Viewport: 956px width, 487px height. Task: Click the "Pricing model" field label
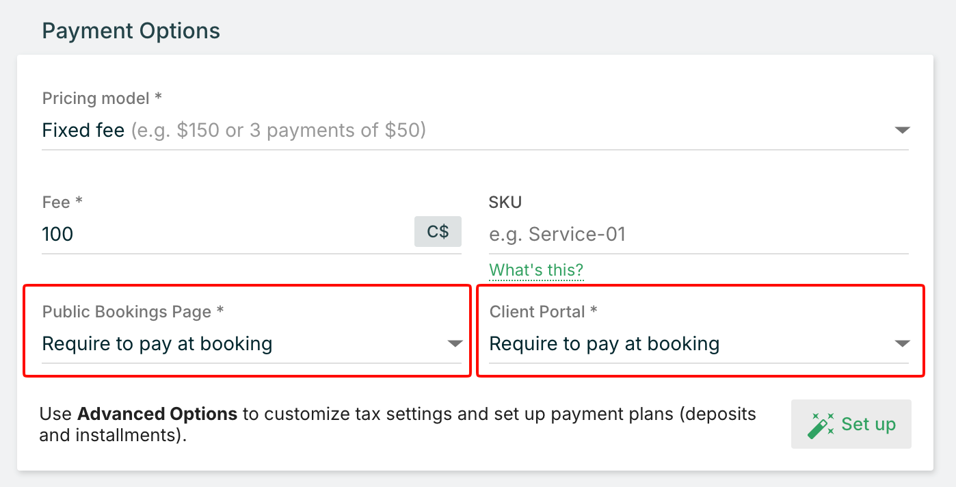point(102,98)
